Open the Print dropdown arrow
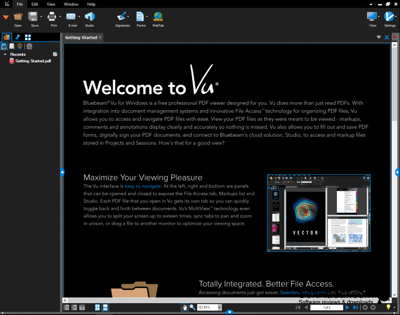The width and height of the screenshot is (400, 315). pyautogui.click(x=60, y=16)
